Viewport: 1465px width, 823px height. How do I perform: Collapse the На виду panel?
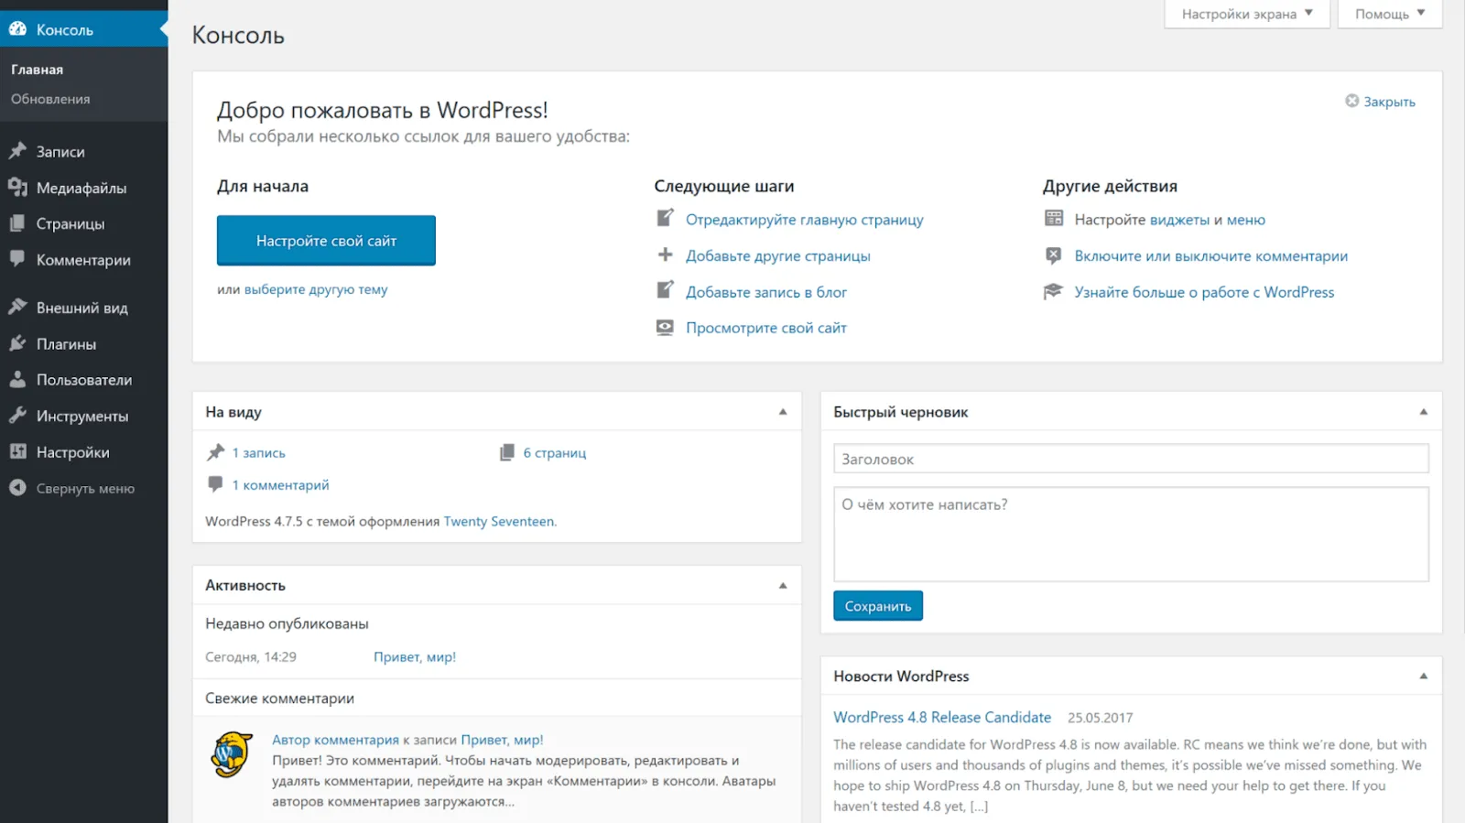(x=783, y=412)
